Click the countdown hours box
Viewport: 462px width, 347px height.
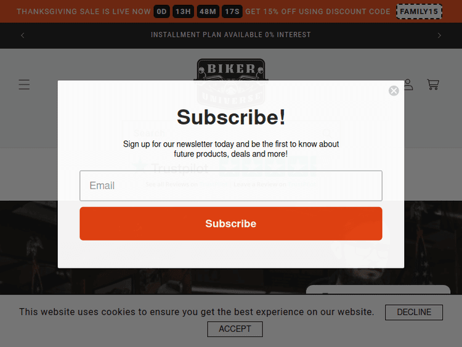tap(183, 12)
